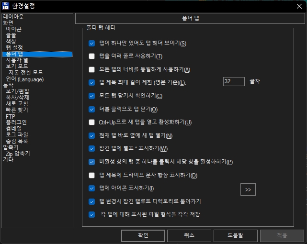Select 기타 in the settings tree

coord(8,160)
